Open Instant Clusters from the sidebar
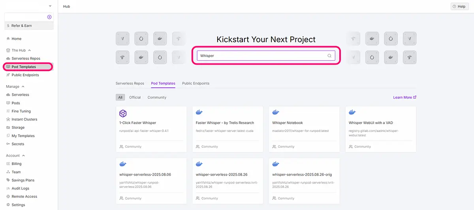The height and width of the screenshot is (210, 474). coord(24,119)
